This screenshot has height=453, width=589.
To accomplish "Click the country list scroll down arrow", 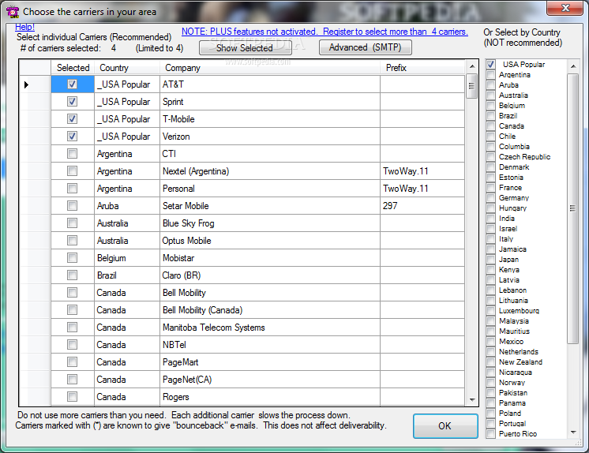I will (x=573, y=432).
